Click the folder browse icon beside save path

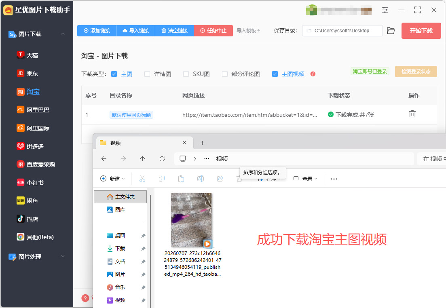point(391,30)
